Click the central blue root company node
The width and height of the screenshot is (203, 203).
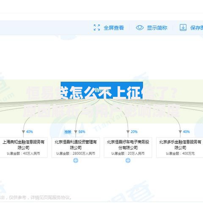pyautogui.click(x=102, y=90)
